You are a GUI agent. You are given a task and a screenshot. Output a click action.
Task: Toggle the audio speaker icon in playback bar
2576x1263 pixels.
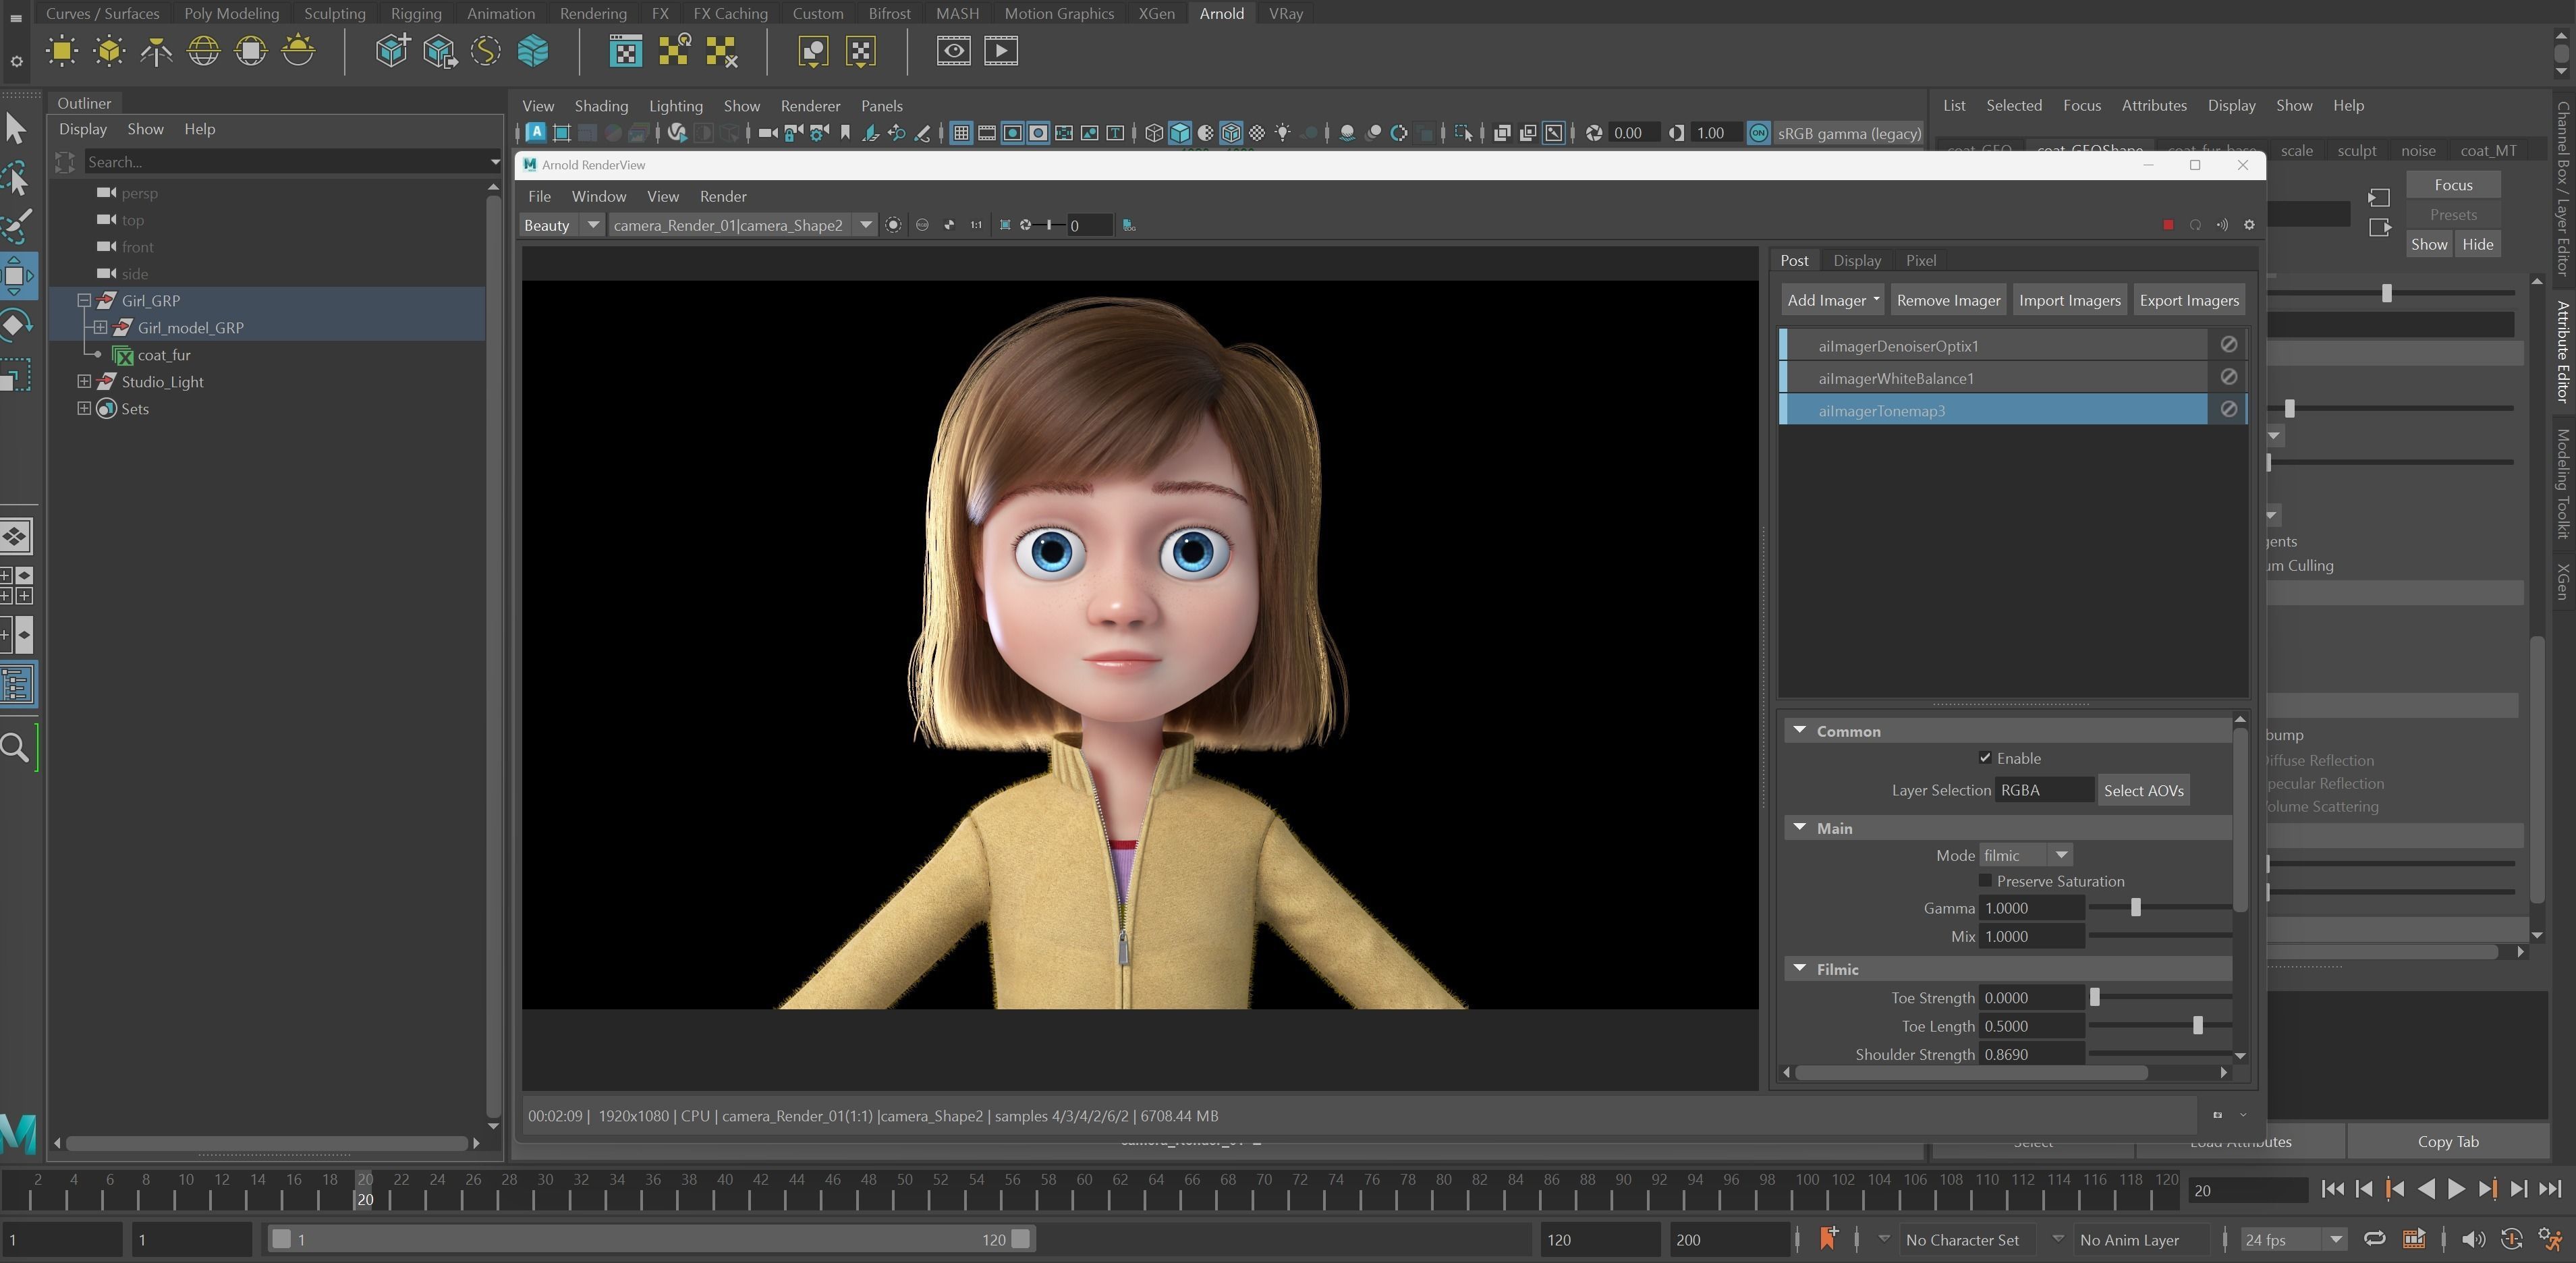(2473, 1239)
